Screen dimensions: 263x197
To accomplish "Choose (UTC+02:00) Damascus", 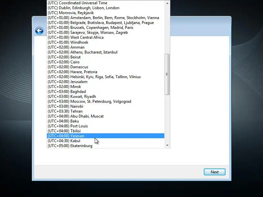I will (106, 67).
